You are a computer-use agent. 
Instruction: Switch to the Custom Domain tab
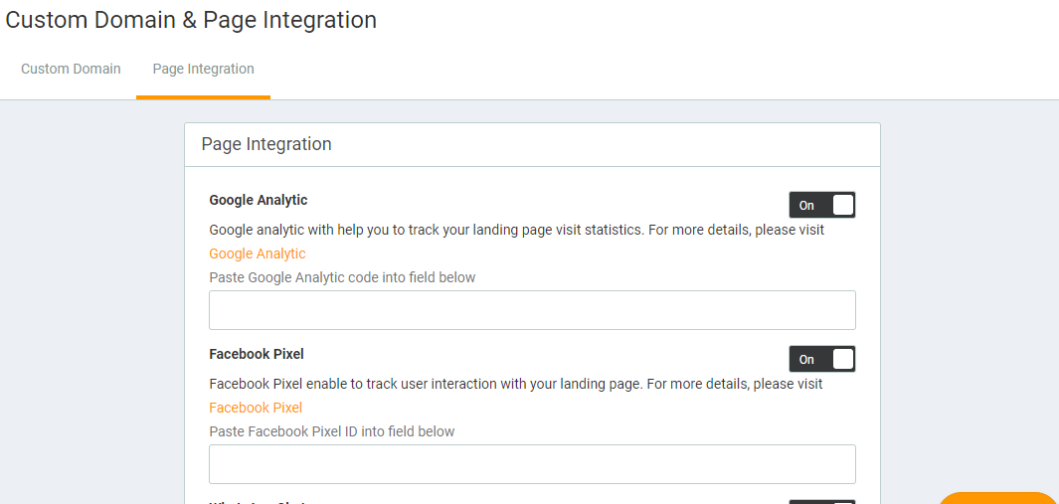71,70
